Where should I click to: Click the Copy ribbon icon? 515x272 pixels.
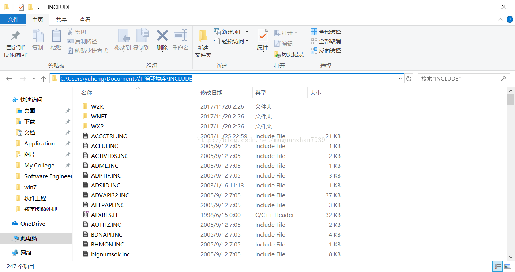[x=38, y=36]
